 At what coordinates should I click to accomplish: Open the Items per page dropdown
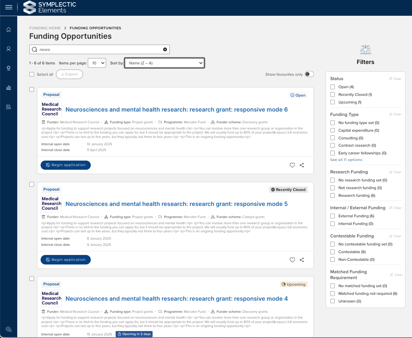point(98,63)
